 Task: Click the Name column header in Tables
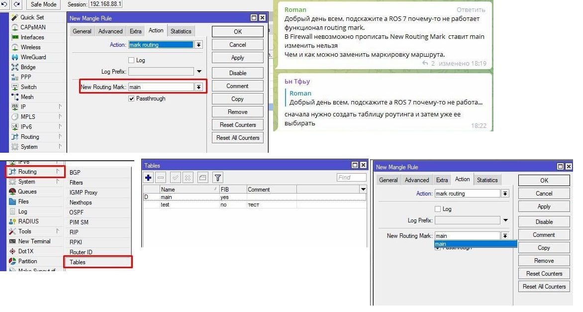(189, 189)
